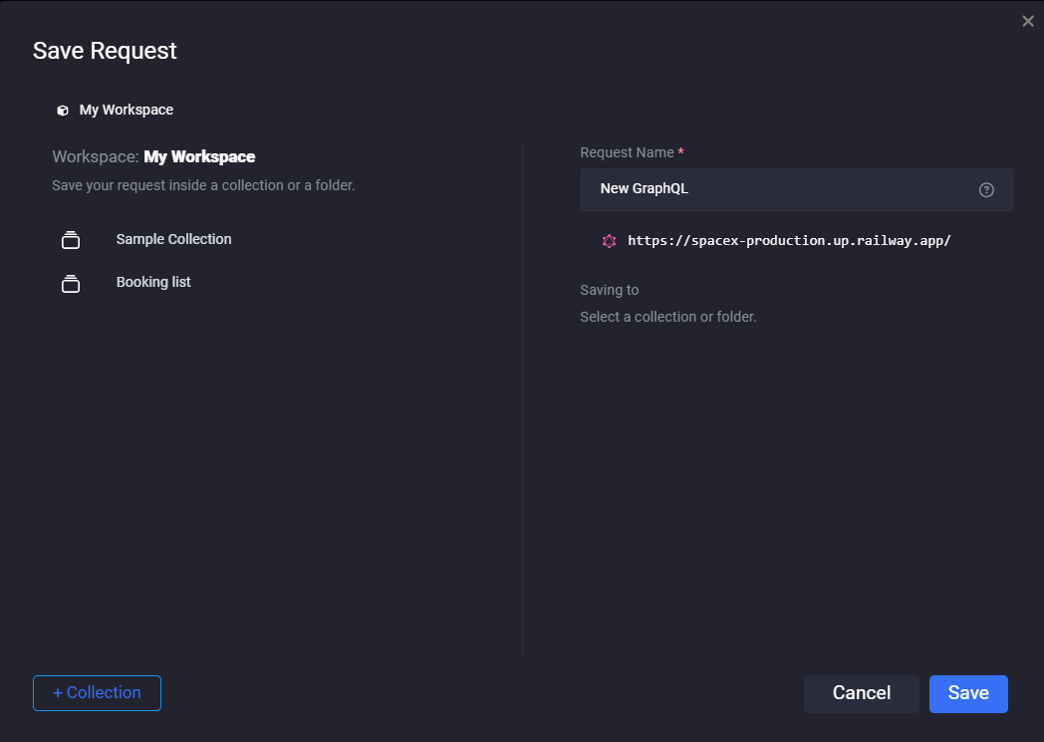Viewport: 1044px width, 742px height.
Task: Open the help icon in Request Name field
Action: (985, 189)
